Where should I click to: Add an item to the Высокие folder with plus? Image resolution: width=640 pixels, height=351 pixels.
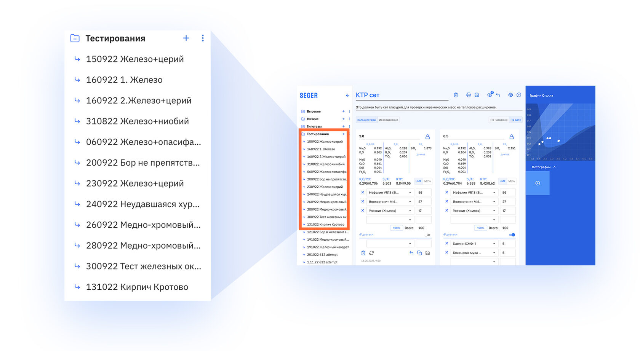(x=343, y=112)
